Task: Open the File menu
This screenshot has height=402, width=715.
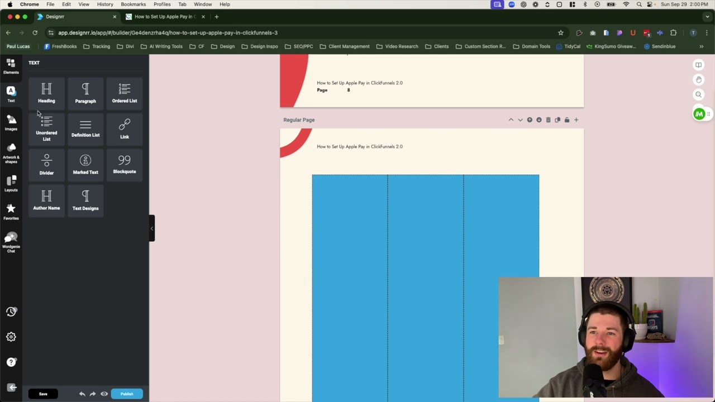Action: pos(50,4)
